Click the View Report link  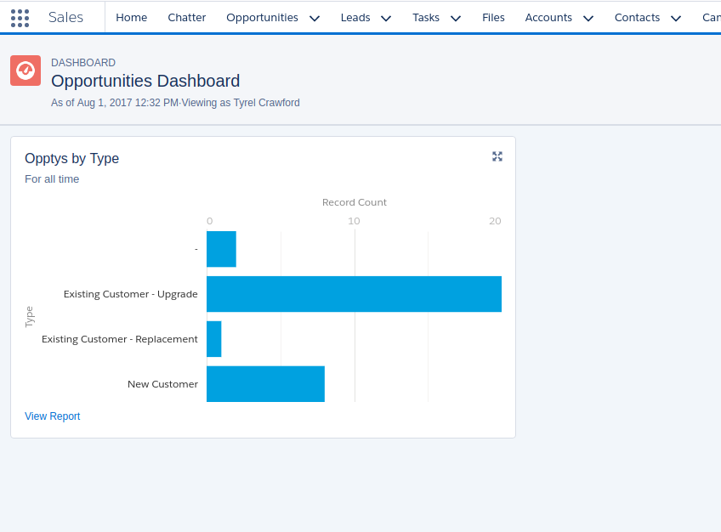click(x=53, y=416)
